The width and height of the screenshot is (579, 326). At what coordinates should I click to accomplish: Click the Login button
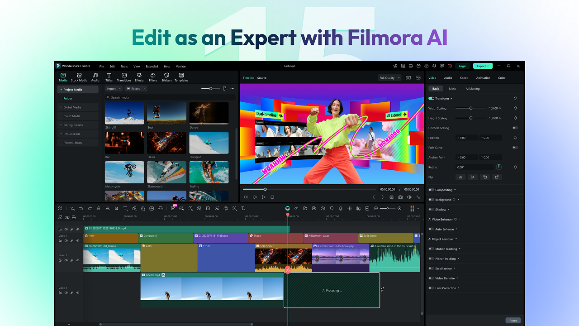pos(463,66)
